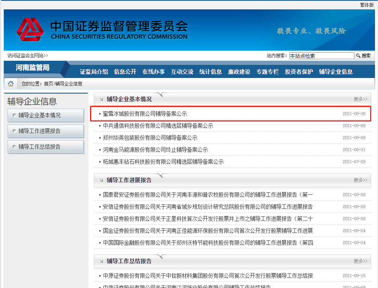The image size is (378, 288).
Task: Open 河南金马能源终止辅导备案公示 article
Action: 156,150
